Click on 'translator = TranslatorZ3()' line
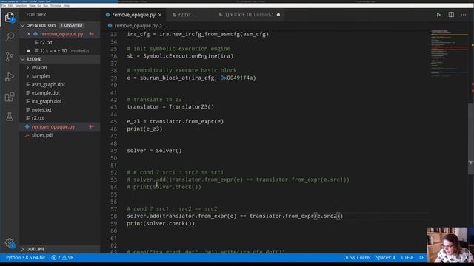 [x=170, y=106]
